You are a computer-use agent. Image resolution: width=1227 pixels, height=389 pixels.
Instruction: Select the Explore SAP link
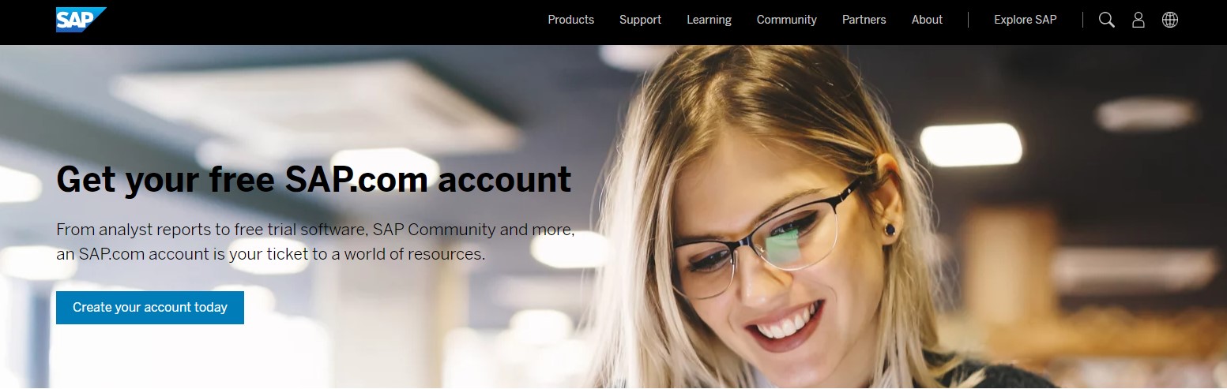pos(1025,20)
